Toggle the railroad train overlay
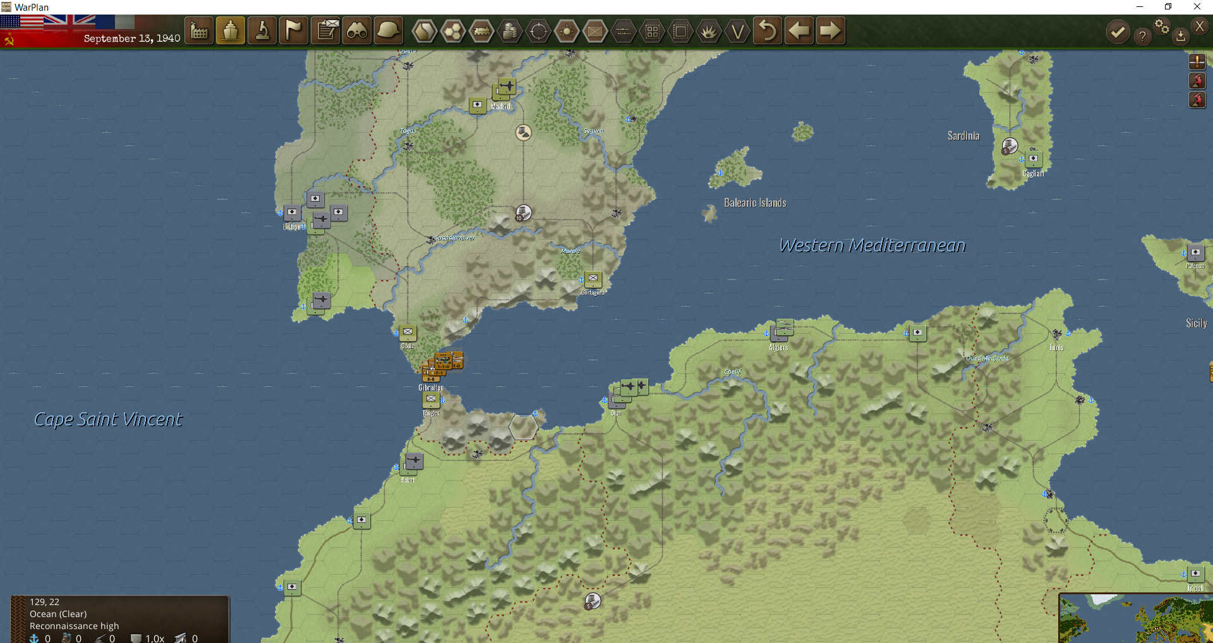The width and height of the screenshot is (1213, 643). point(481,30)
